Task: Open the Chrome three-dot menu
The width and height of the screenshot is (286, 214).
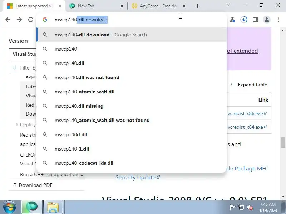Action: click(278, 20)
